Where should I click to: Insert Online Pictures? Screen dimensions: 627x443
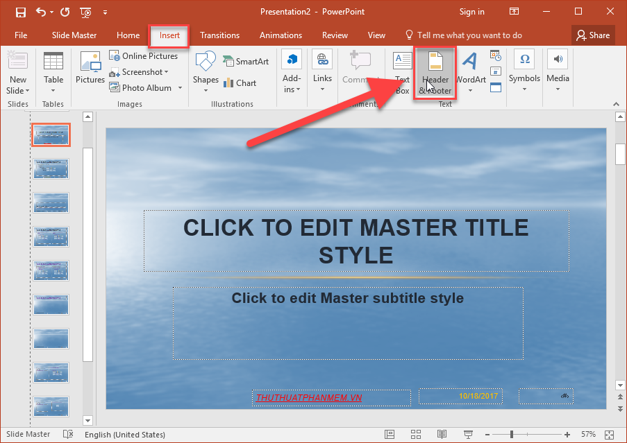pos(144,56)
